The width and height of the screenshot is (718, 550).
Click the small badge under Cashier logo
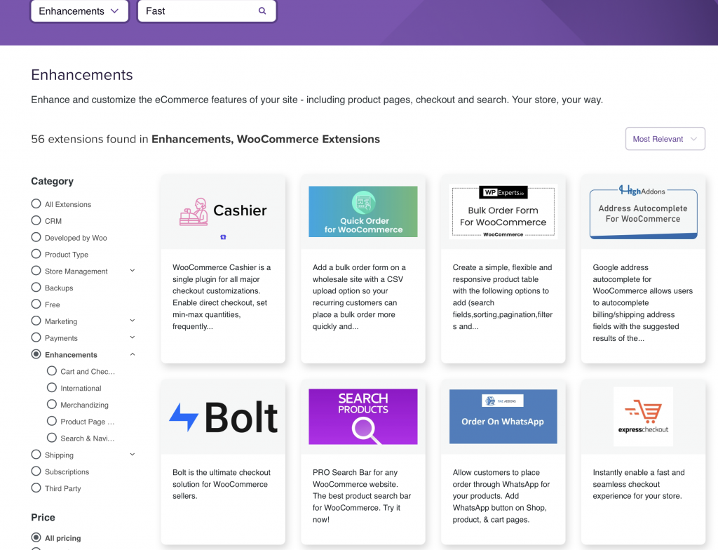(223, 237)
